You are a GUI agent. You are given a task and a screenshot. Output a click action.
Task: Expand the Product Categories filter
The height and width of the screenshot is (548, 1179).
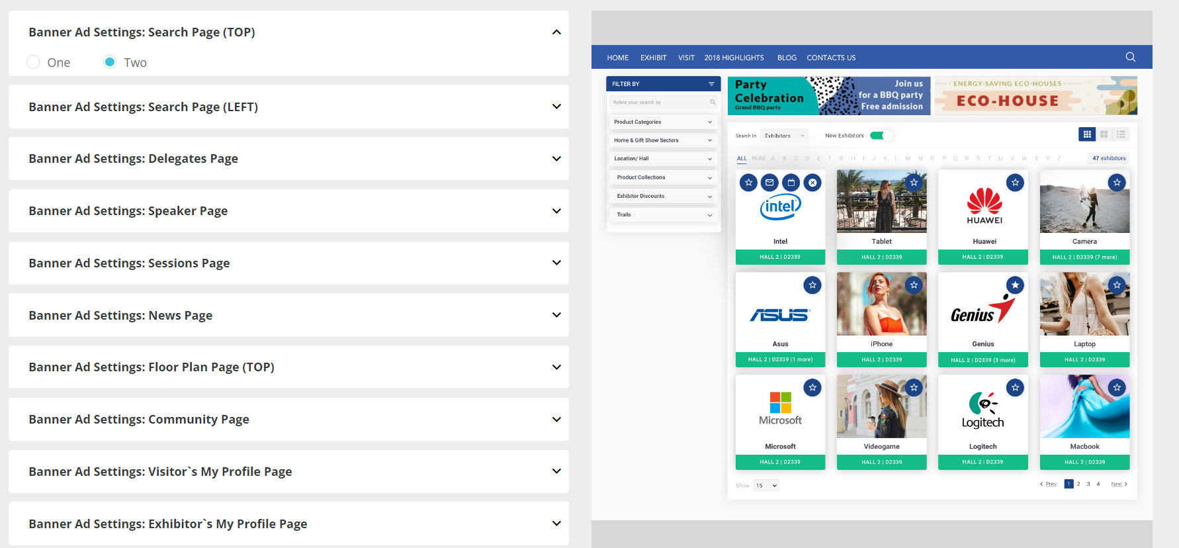click(x=664, y=122)
